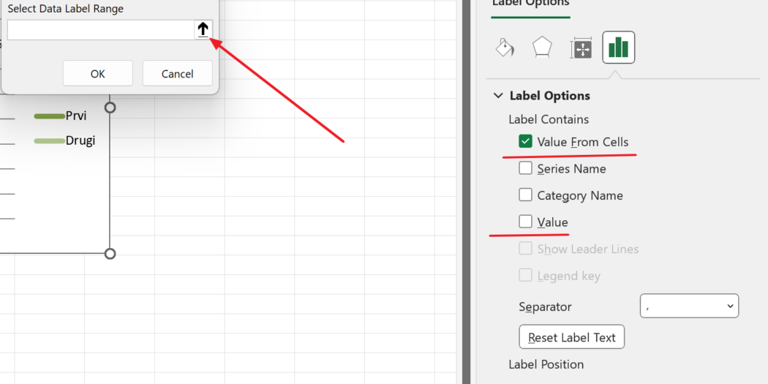Image resolution: width=768 pixels, height=384 pixels.
Task: Click the chart's bottom-right resize handle
Action: point(110,254)
